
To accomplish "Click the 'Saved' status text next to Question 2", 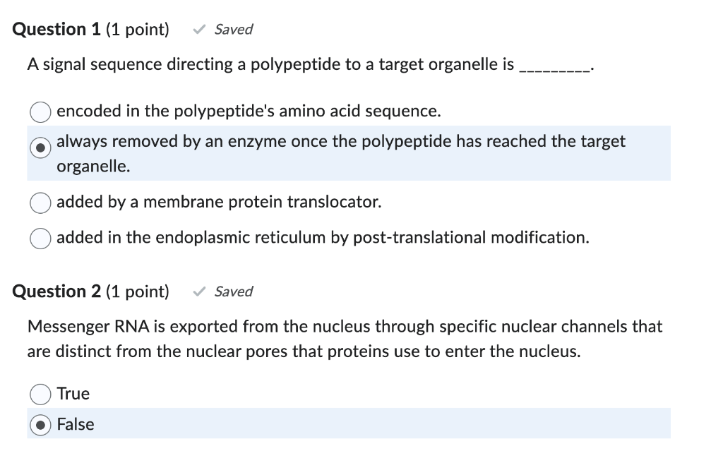I will coord(233,291).
